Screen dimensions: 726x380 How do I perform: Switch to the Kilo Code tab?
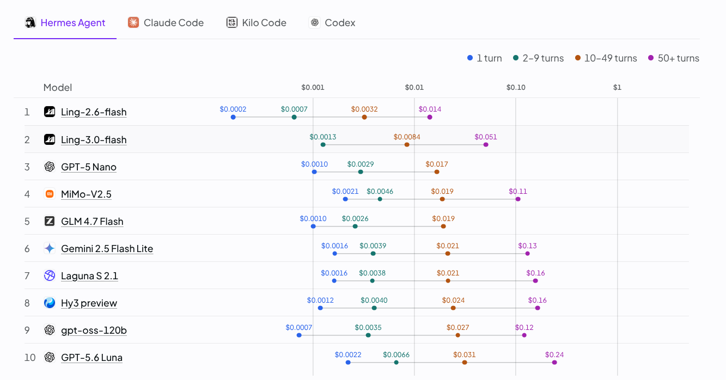[x=256, y=23]
